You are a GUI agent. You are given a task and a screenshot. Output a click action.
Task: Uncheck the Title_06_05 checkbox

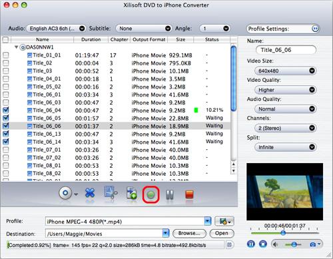(6, 118)
